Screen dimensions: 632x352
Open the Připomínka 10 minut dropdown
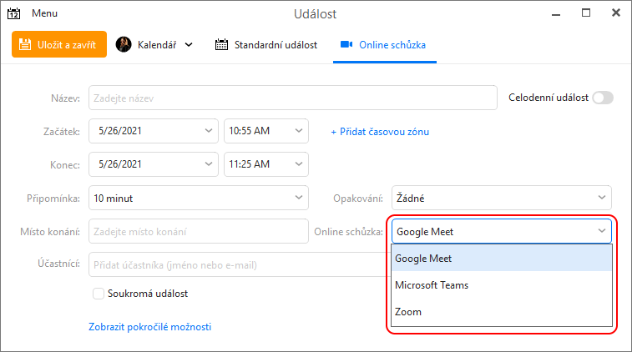pos(199,198)
